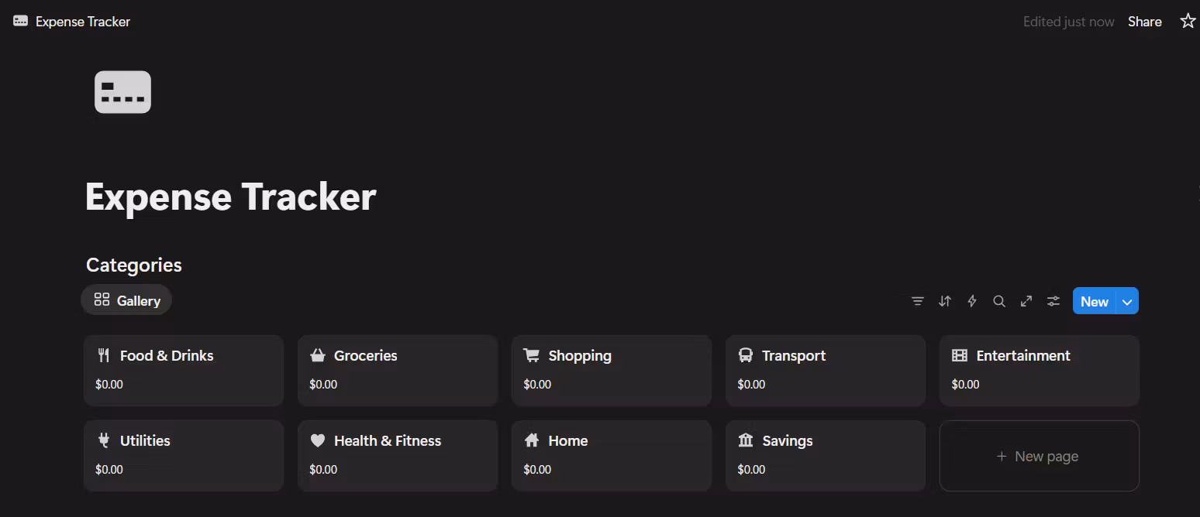Click the star favorite icon
1200x517 pixels.
pyautogui.click(x=1188, y=22)
